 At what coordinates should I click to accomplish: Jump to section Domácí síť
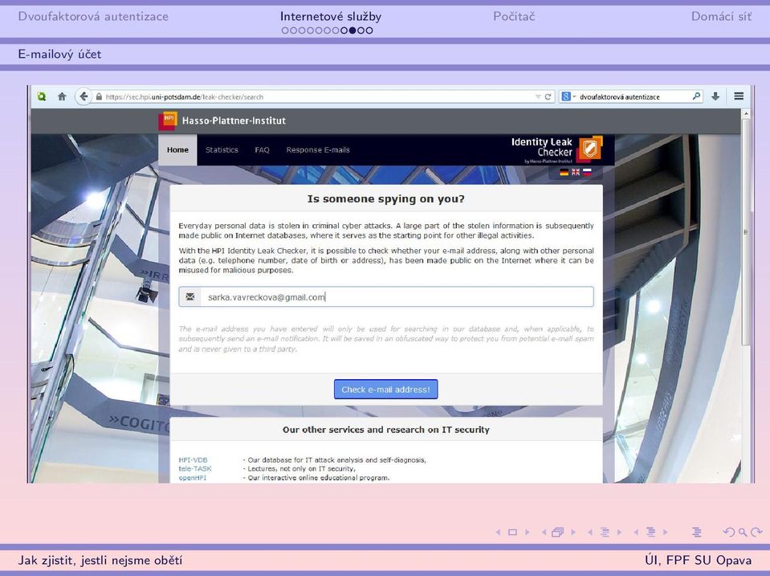[x=721, y=16]
